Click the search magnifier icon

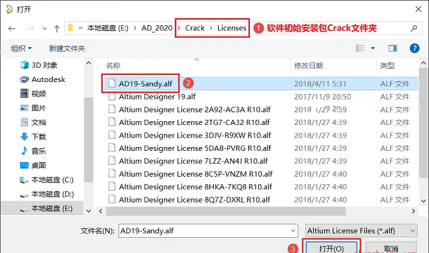(x=414, y=28)
